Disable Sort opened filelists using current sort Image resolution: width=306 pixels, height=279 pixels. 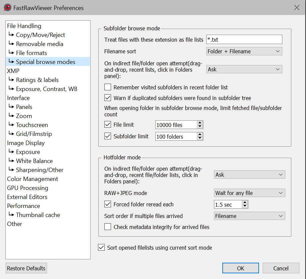[101, 248]
